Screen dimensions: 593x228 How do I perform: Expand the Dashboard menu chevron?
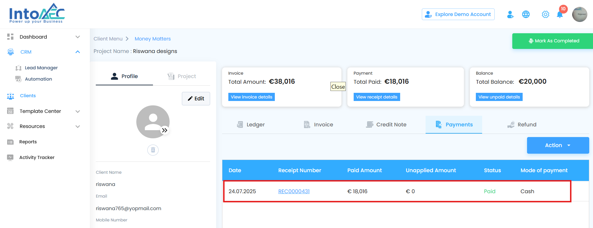(78, 37)
